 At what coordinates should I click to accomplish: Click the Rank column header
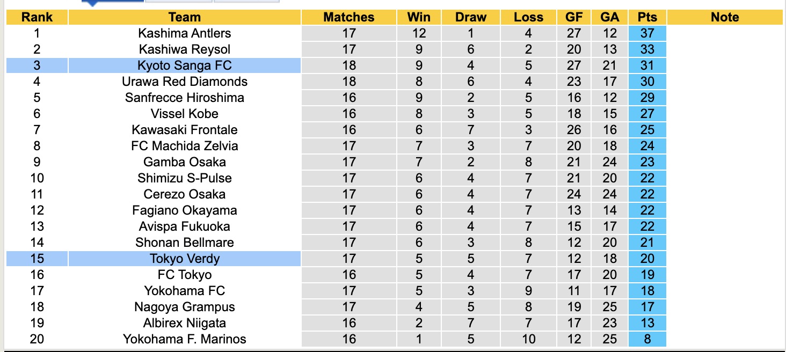[37, 17]
